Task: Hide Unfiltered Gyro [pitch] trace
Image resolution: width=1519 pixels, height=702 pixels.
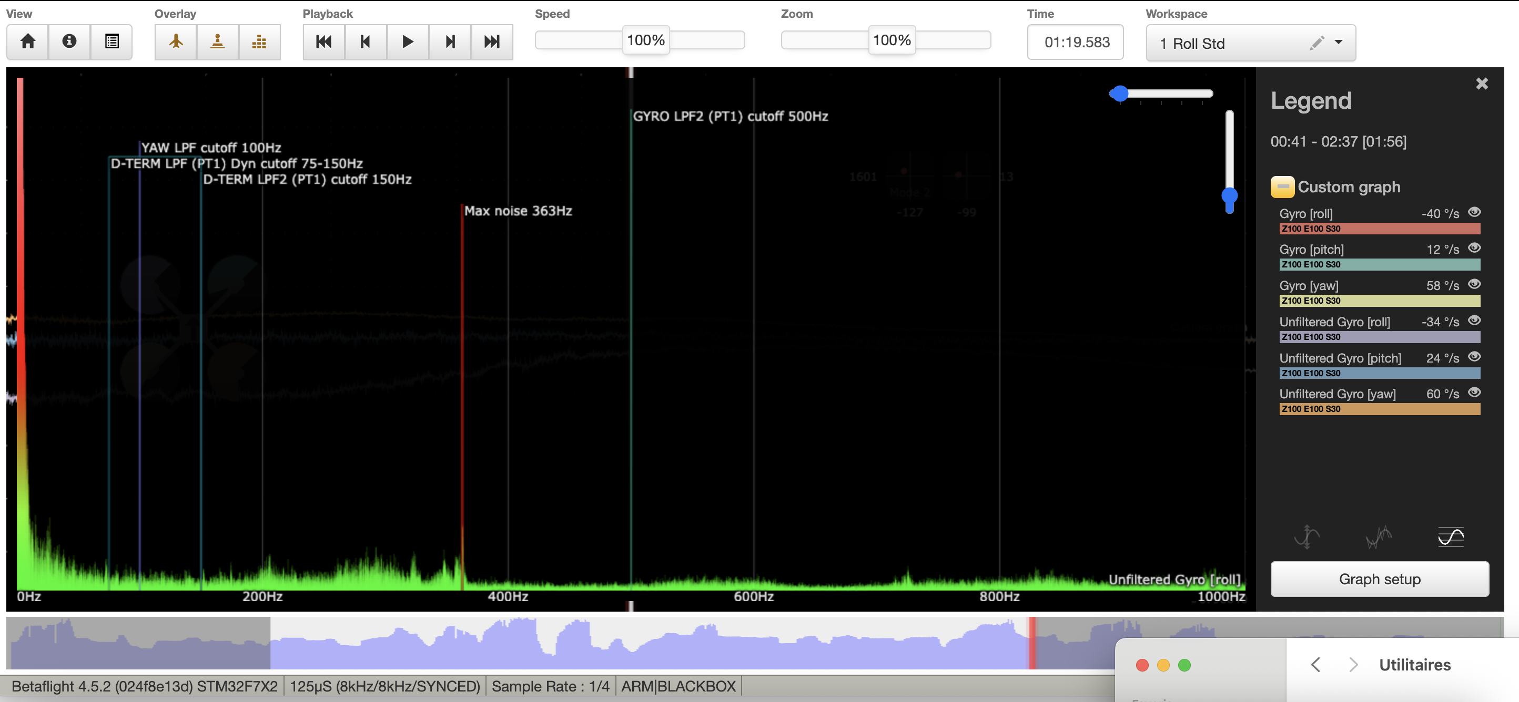Action: [x=1474, y=357]
